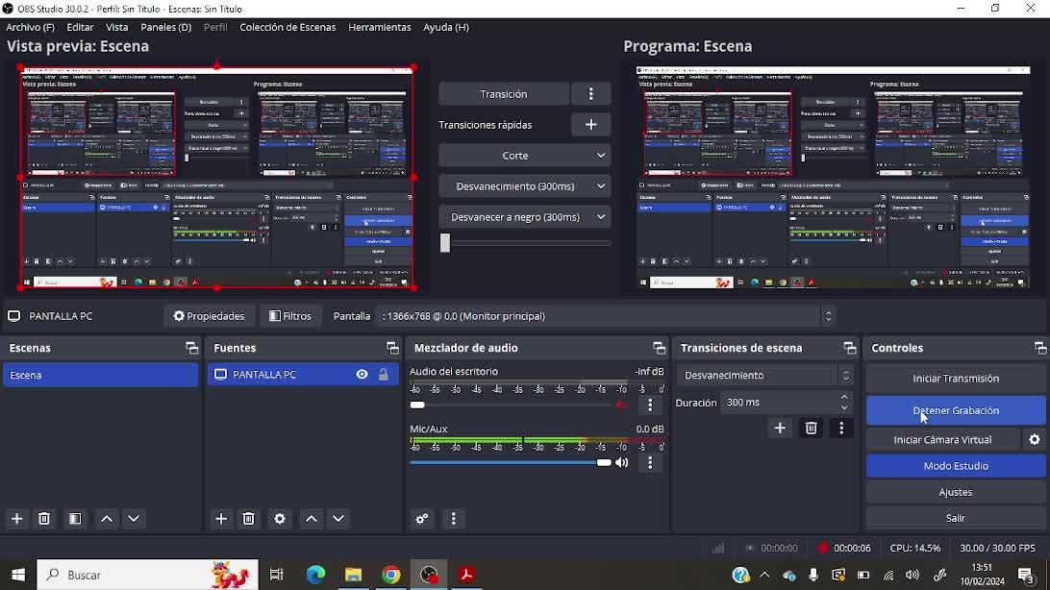Screen dimensions: 1050x590
Task: Undock the Escenas panel
Action: coord(192,348)
